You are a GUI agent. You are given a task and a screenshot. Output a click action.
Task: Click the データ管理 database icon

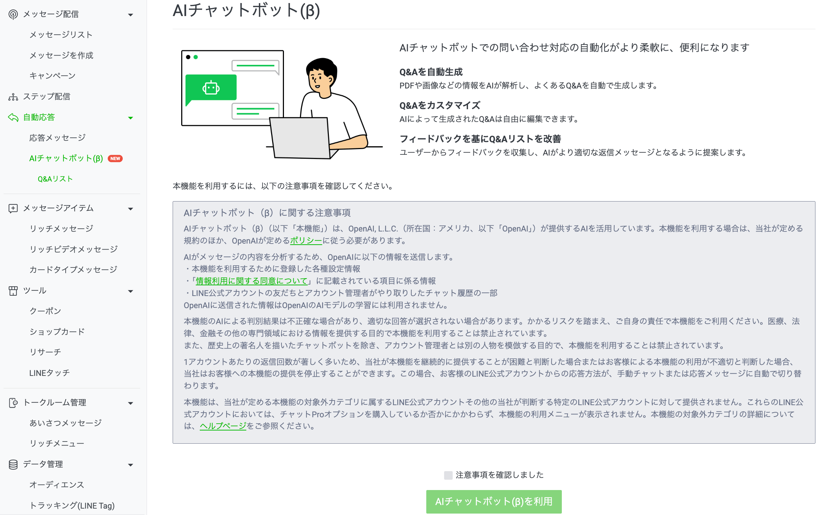pos(13,464)
